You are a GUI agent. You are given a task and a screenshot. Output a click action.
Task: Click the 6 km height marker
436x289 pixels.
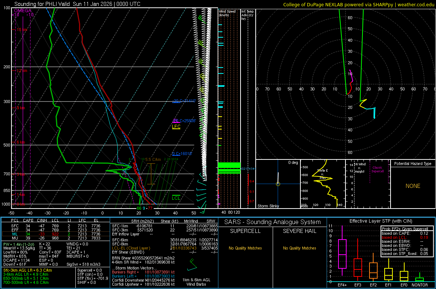pyautogui.click(x=21, y=142)
